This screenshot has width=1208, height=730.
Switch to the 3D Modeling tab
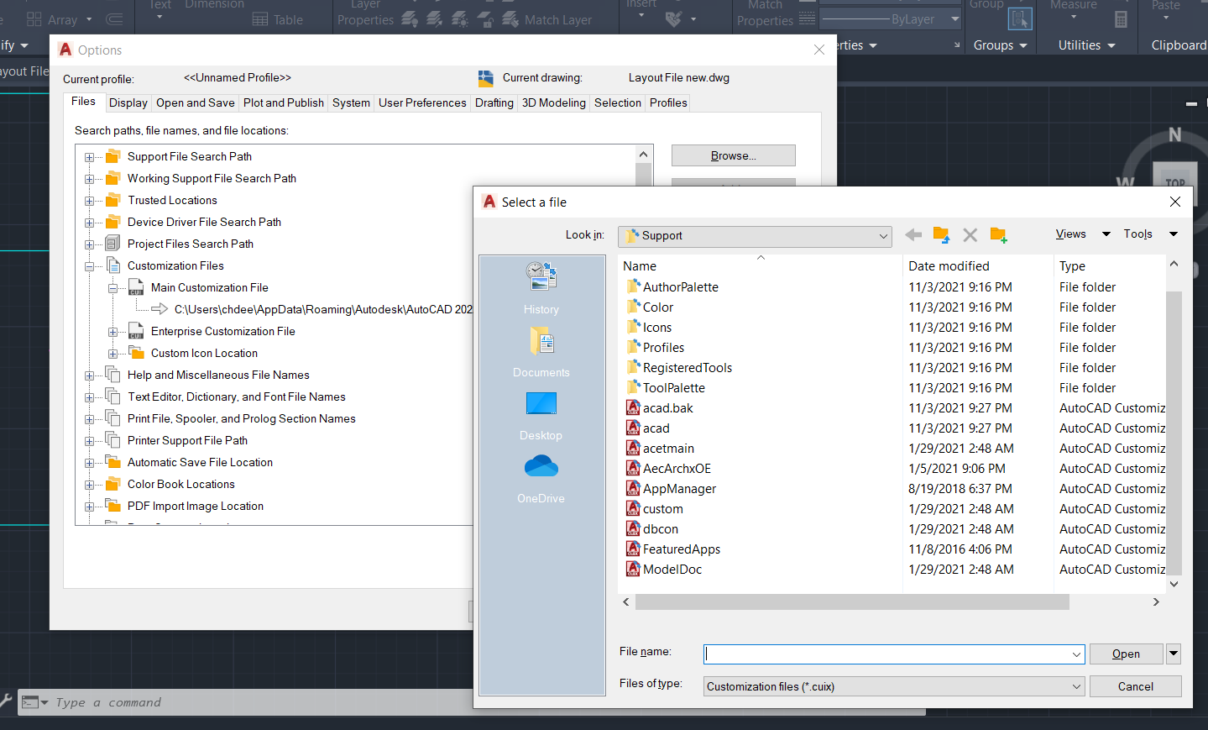click(554, 102)
